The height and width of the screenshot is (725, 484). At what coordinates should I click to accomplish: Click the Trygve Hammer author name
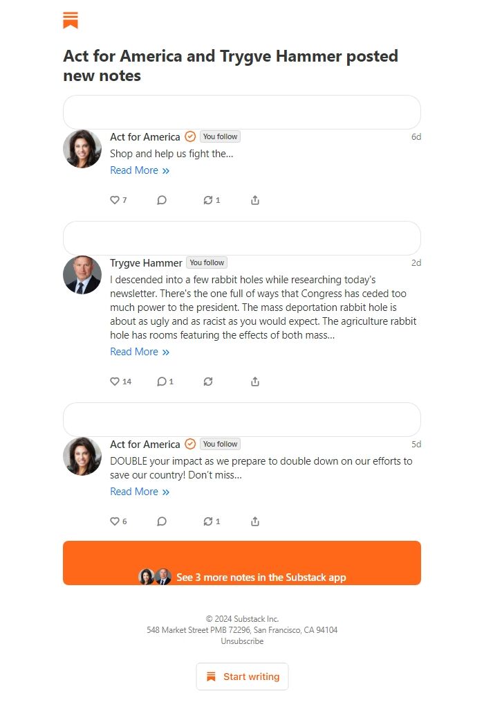click(x=146, y=262)
